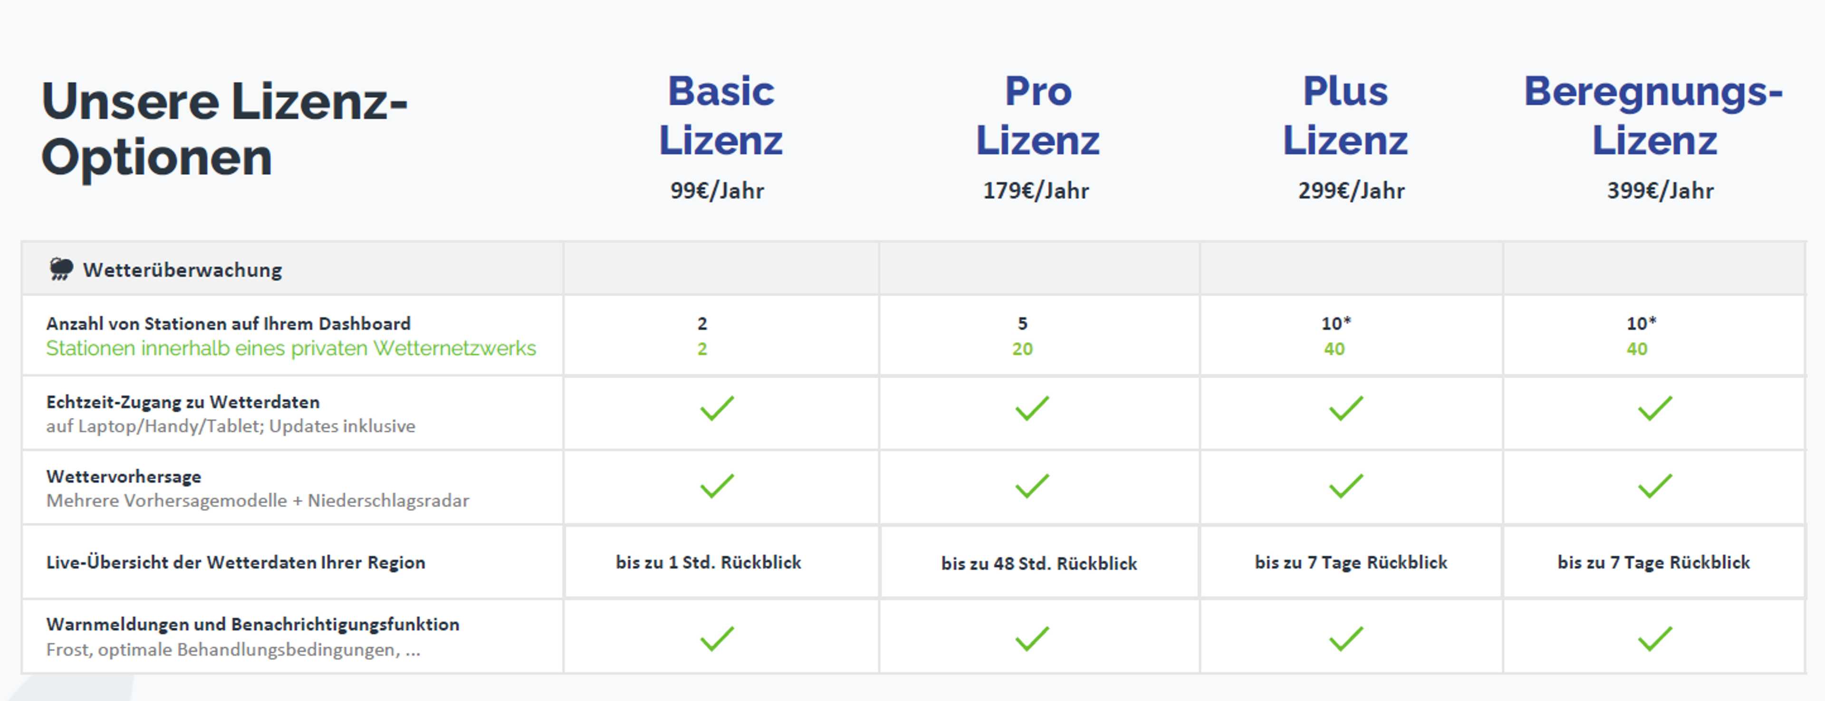Click Beregnungs-Lizenz checkmark for Echtzeit-Zugang row

[1654, 408]
